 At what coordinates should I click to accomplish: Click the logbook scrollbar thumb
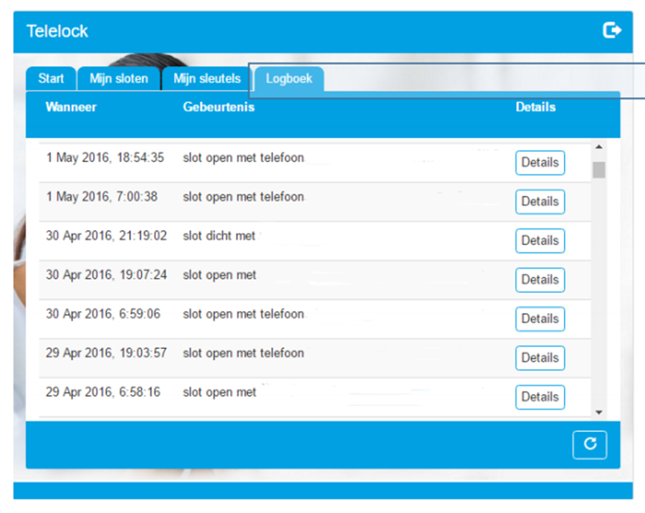point(599,170)
